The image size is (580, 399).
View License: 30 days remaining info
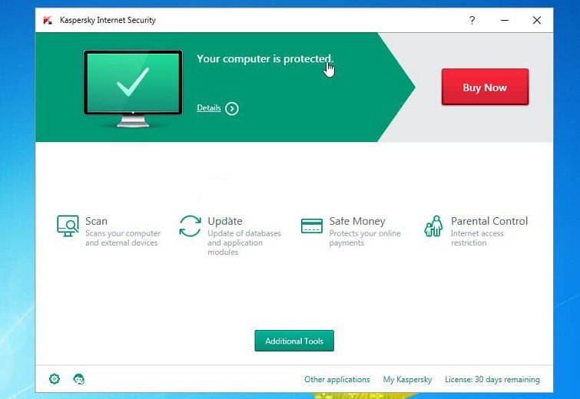492,379
